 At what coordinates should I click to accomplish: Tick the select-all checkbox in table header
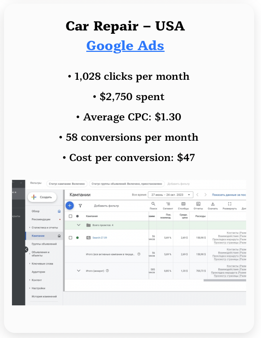tap(70, 216)
